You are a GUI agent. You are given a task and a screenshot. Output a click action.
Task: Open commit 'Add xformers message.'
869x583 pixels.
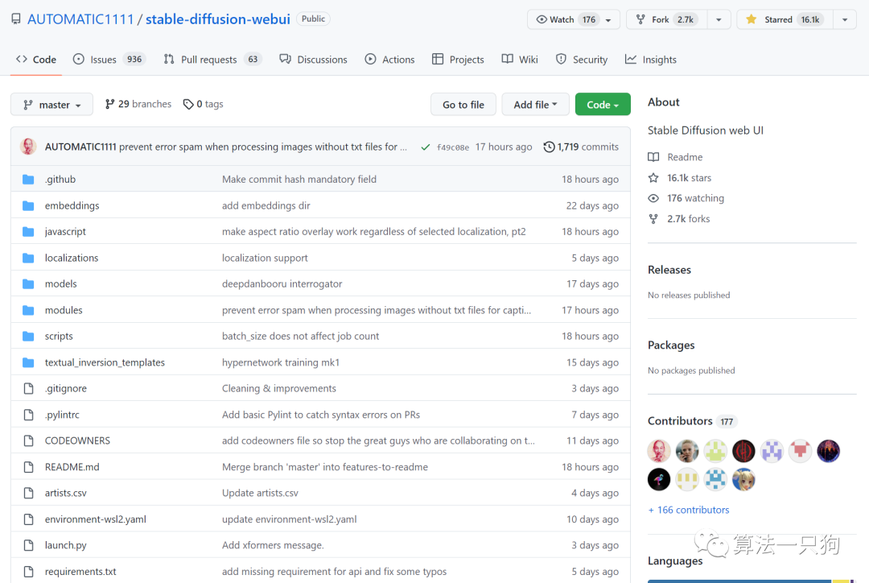[273, 545]
